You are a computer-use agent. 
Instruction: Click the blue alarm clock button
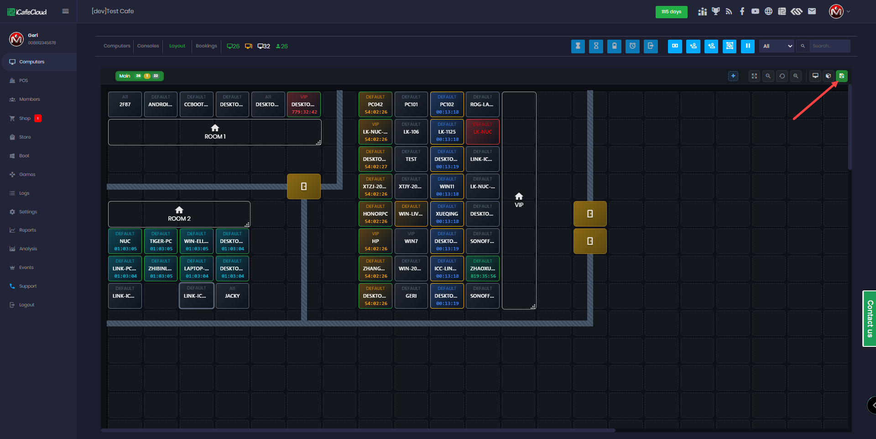click(x=632, y=46)
